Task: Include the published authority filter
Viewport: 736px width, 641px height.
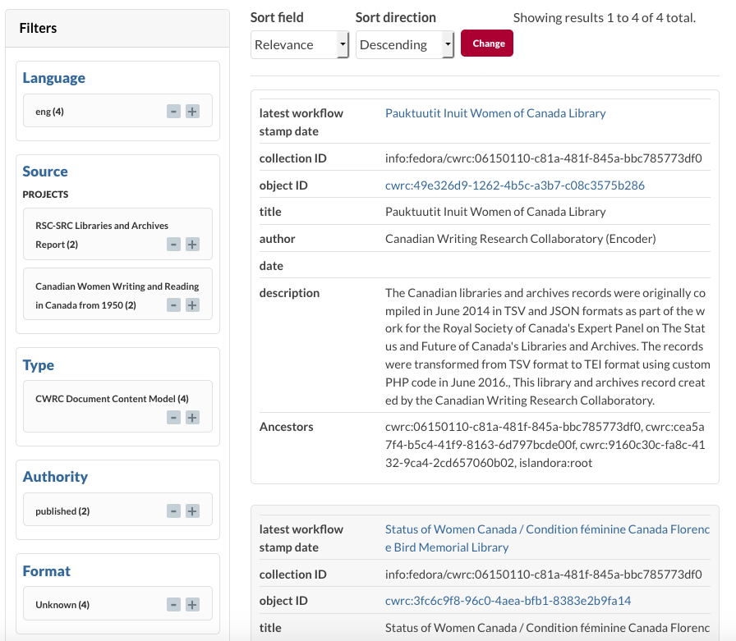Action: [x=192, y=511]
